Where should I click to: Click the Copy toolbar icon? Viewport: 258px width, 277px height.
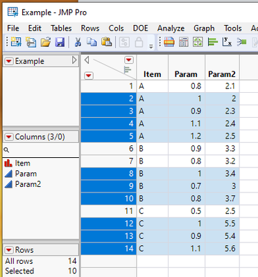pyautogui.click(x=92, y=42)
